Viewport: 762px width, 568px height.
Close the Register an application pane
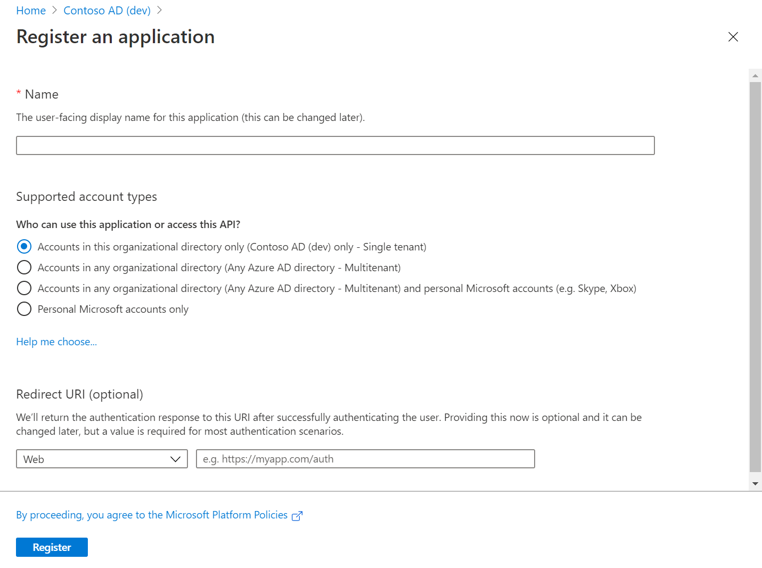733,37
